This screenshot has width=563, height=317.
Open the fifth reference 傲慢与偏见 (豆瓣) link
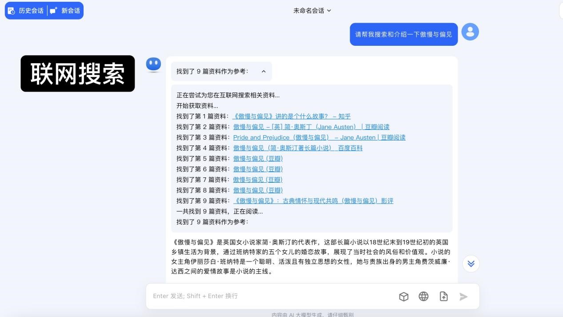[258, 159]
